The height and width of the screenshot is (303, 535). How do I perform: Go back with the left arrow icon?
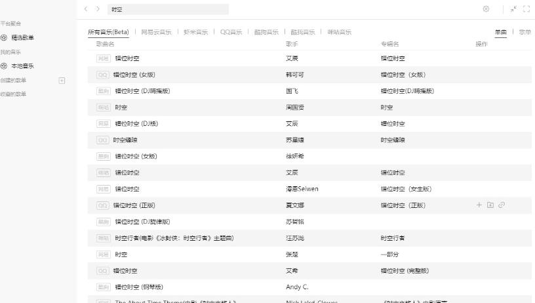86,9
